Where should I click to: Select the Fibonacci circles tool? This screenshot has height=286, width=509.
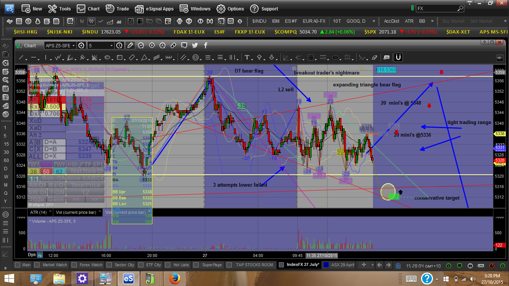[x=196, y=58]
